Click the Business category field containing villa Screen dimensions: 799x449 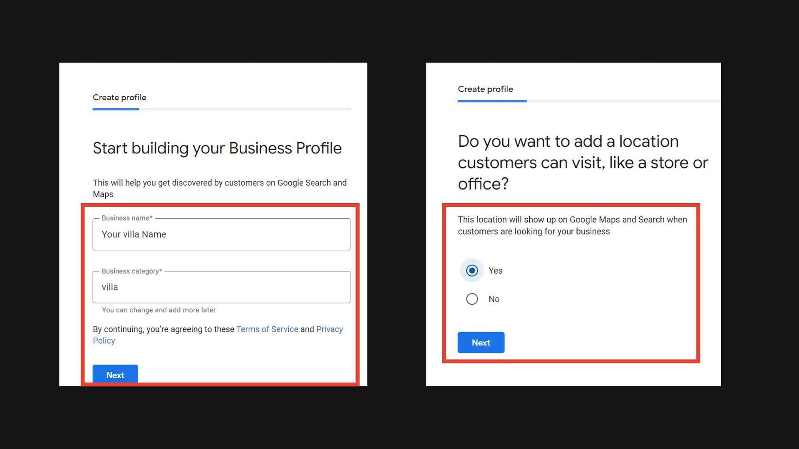221,287
